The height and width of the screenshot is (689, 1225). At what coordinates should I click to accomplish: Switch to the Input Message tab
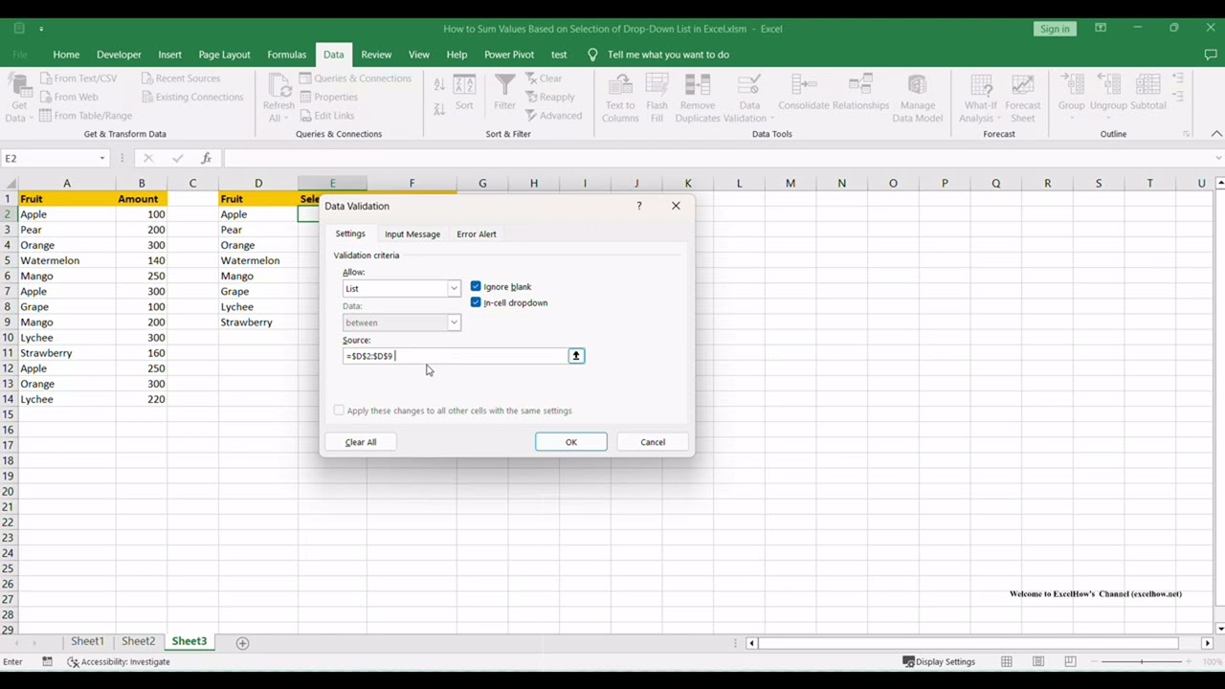tap(412, 233)
